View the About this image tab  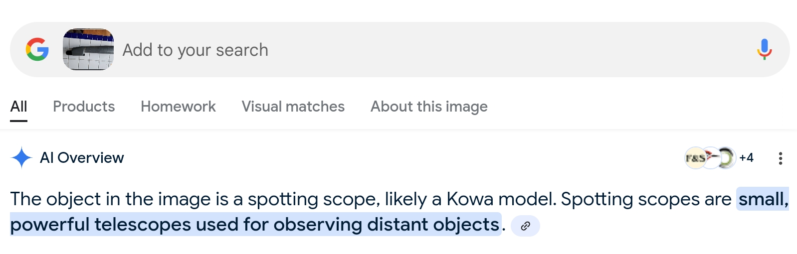(429, 107)
